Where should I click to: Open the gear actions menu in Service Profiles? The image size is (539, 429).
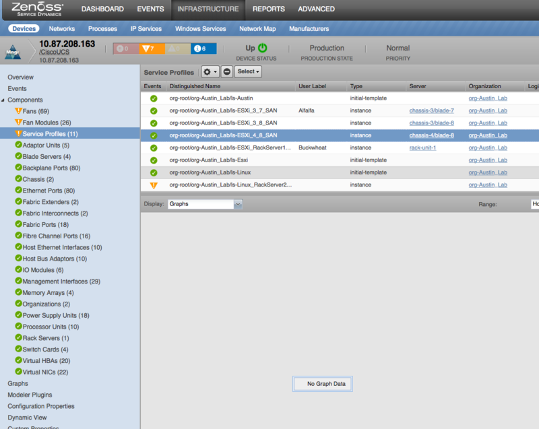[x=210, y=72]
